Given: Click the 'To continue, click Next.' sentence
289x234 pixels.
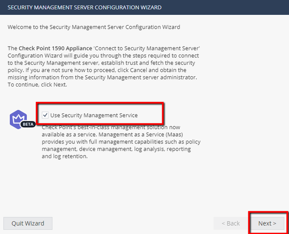Looking at the screenshot, I should (38, 85).
